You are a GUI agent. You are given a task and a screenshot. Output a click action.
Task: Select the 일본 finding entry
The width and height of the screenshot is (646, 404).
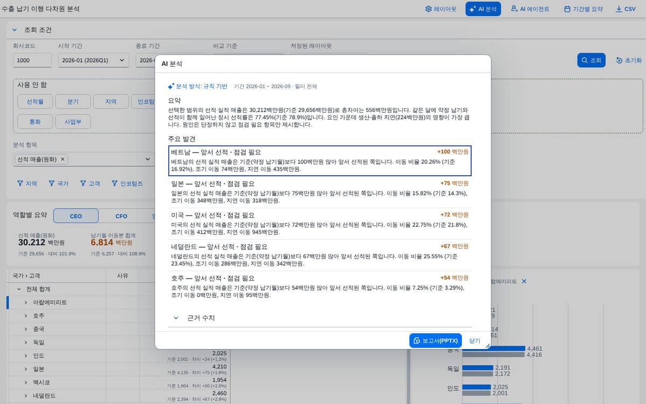pyautogui.click(x=320, y=192)
